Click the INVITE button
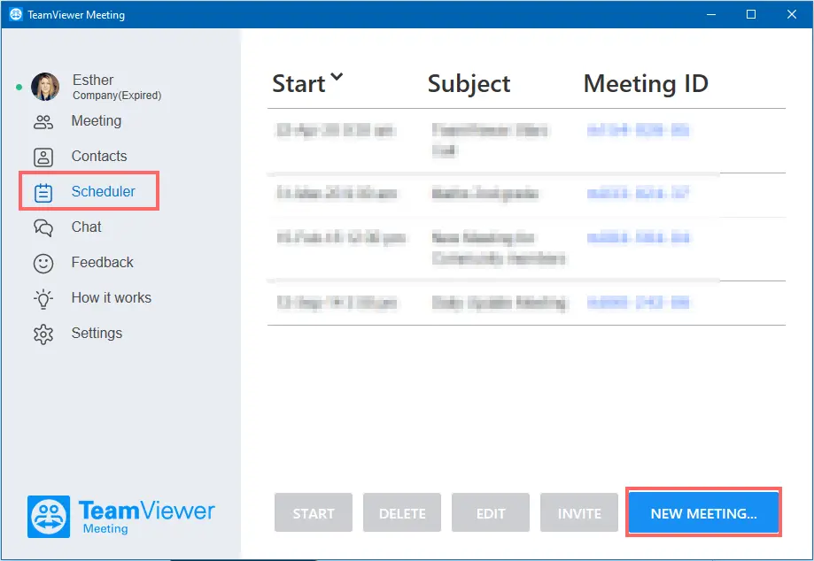Image resolution: width=814 pixels, height=561 pixels. pos(579,513)
